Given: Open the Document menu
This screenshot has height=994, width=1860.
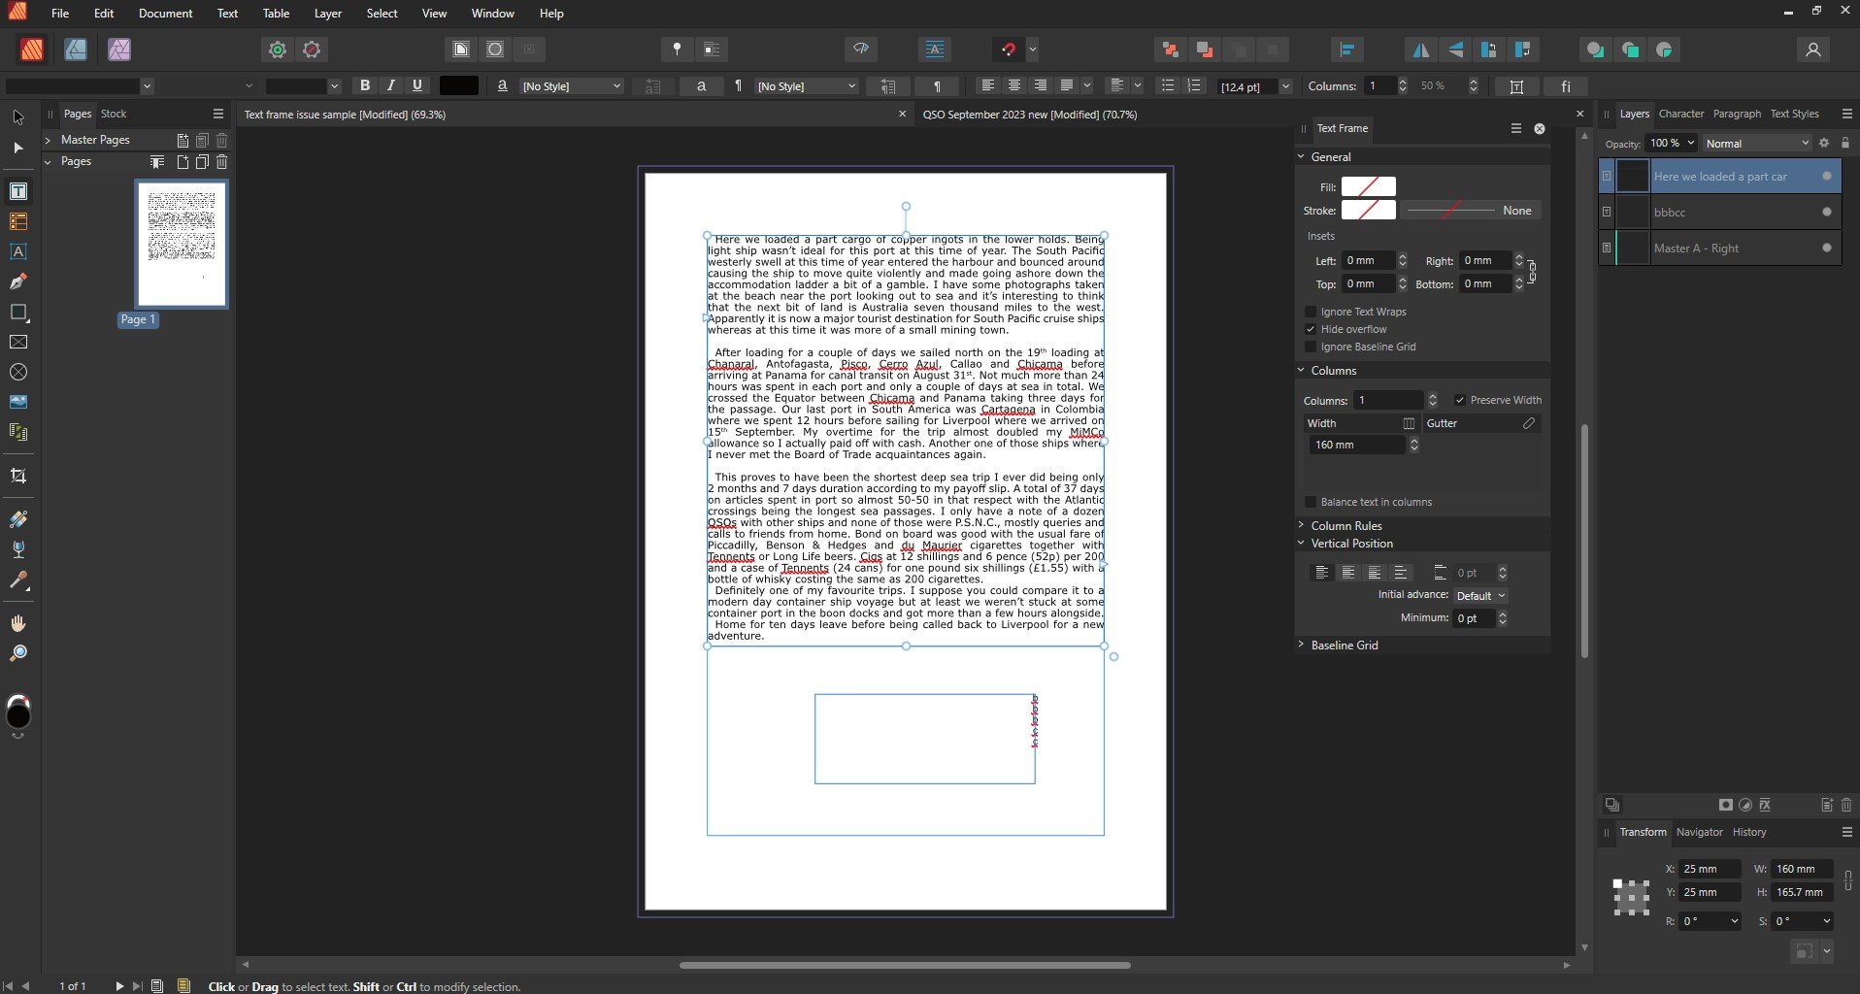Looking at the screenshot, I should 165,13.
